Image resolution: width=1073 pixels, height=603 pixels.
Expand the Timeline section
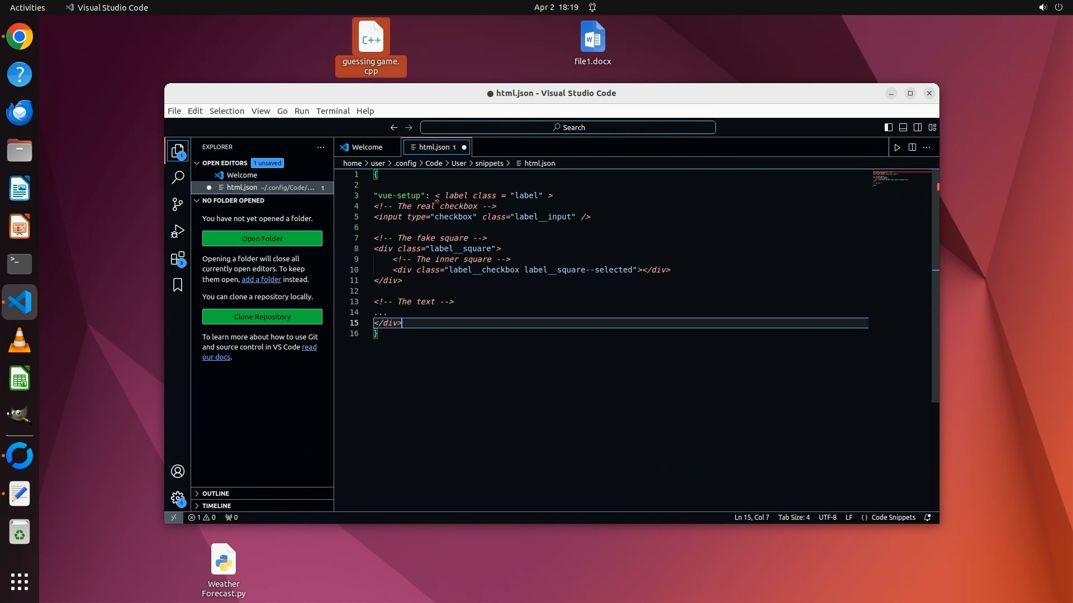click(x=216, y=506)
